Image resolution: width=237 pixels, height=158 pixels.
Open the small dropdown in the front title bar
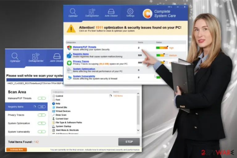pyautogui.click(x=170, y=7)
